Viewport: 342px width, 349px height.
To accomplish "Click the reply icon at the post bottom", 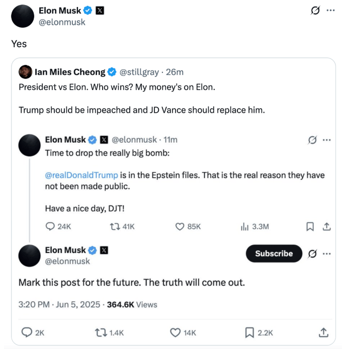I will click(x=25, y=332).
